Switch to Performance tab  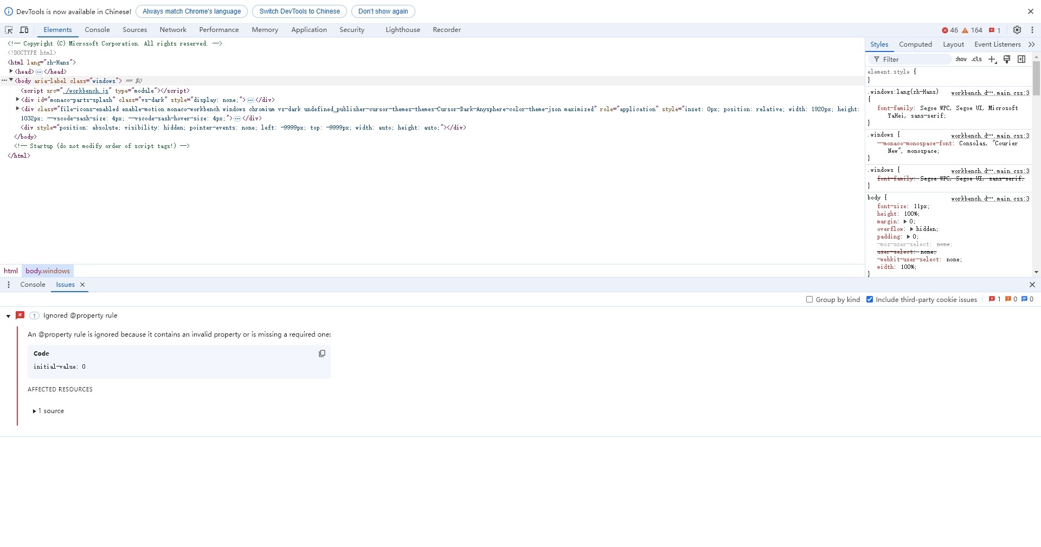[219, 30]
